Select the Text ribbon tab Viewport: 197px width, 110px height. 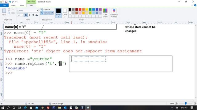(31, 5)
